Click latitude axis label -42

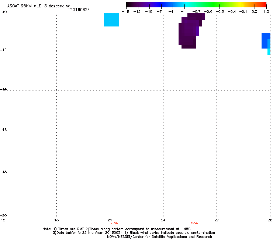click(x=3, y=50)
